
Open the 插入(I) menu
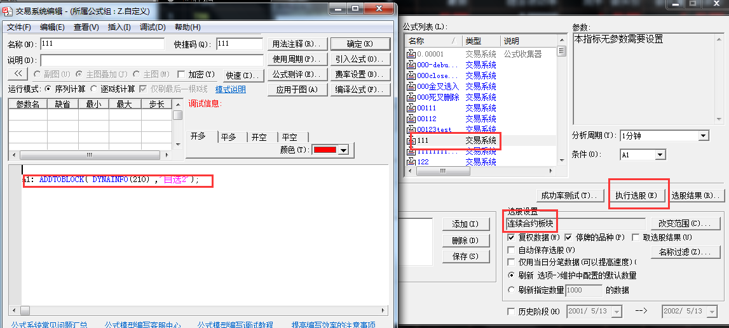(x=119, y=27)
